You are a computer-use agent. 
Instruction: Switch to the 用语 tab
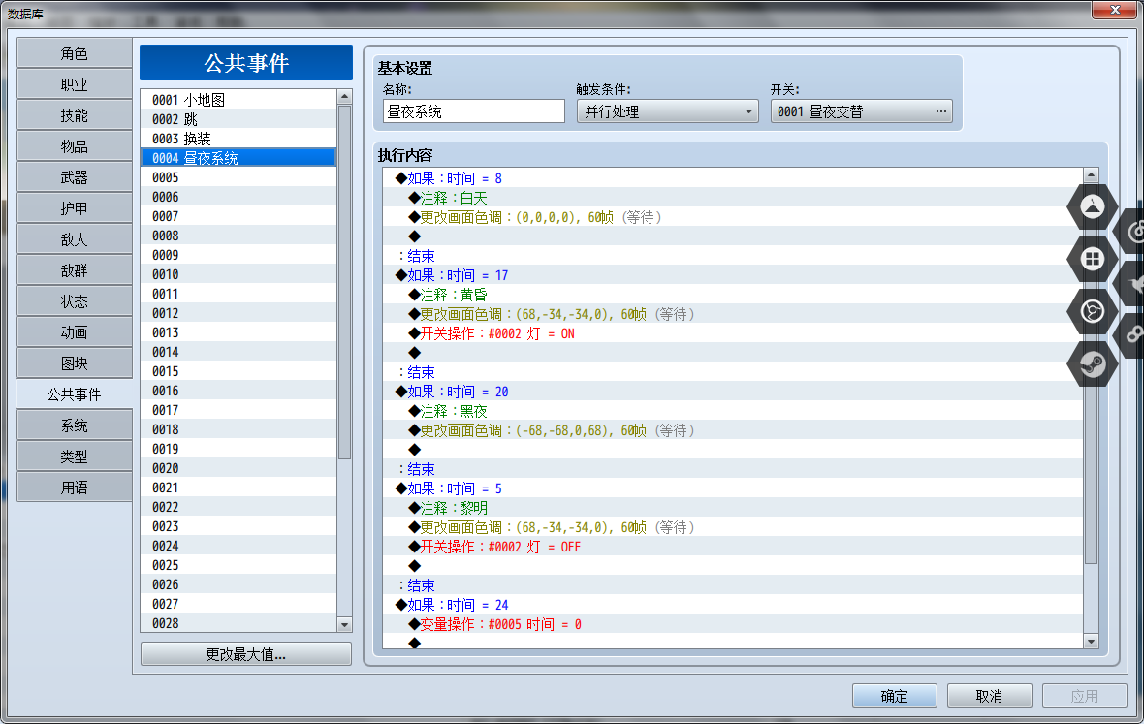pos(74,488)
